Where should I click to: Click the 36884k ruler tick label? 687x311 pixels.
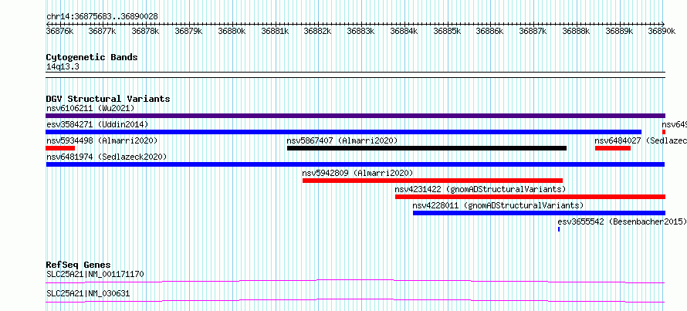point(404,31)
